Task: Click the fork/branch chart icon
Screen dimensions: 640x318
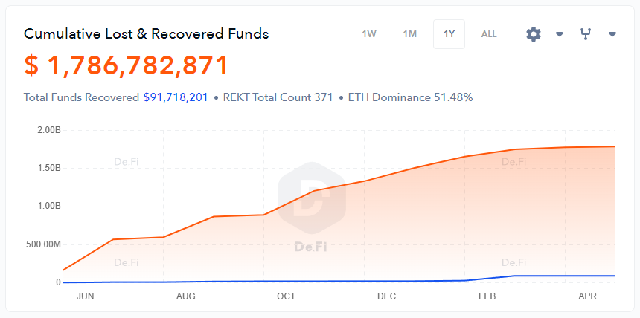Action: coord(586,34)
